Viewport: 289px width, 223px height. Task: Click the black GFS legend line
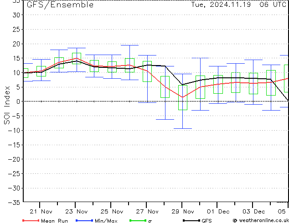tap(191, 220)
